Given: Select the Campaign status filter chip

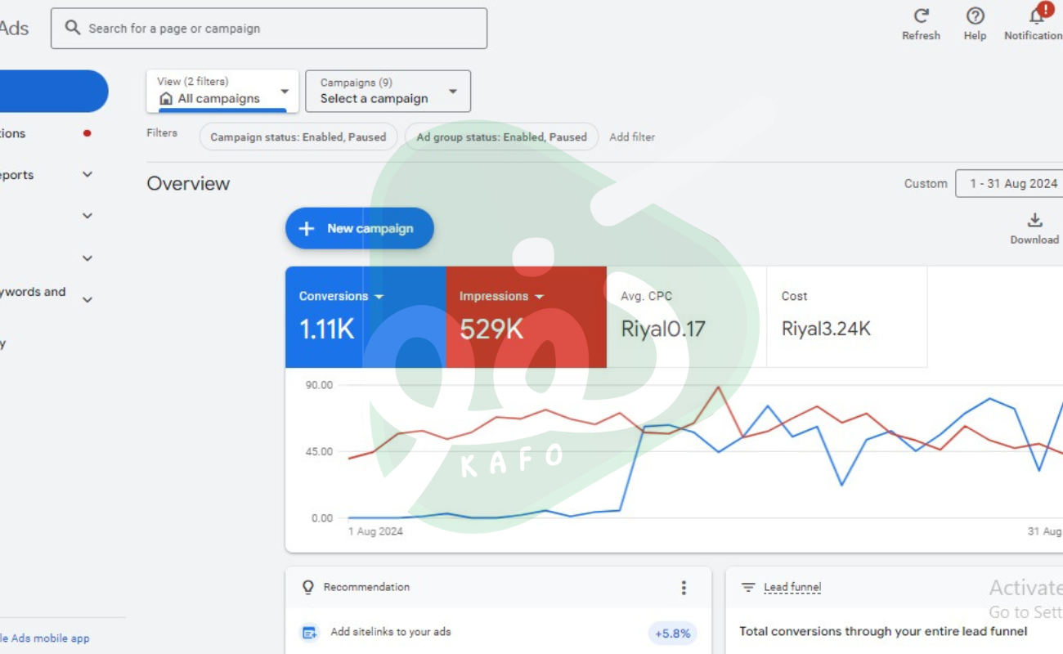Looking at the screenshot, I should (x=298, y=137).
